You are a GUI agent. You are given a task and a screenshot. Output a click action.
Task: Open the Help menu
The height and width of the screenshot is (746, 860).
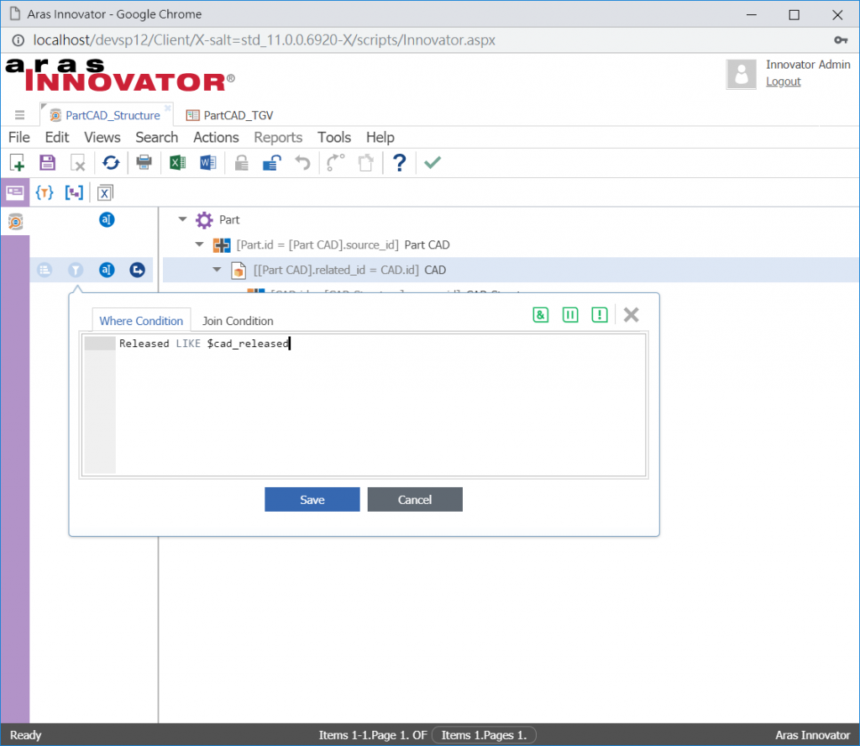tap(380, 137)
